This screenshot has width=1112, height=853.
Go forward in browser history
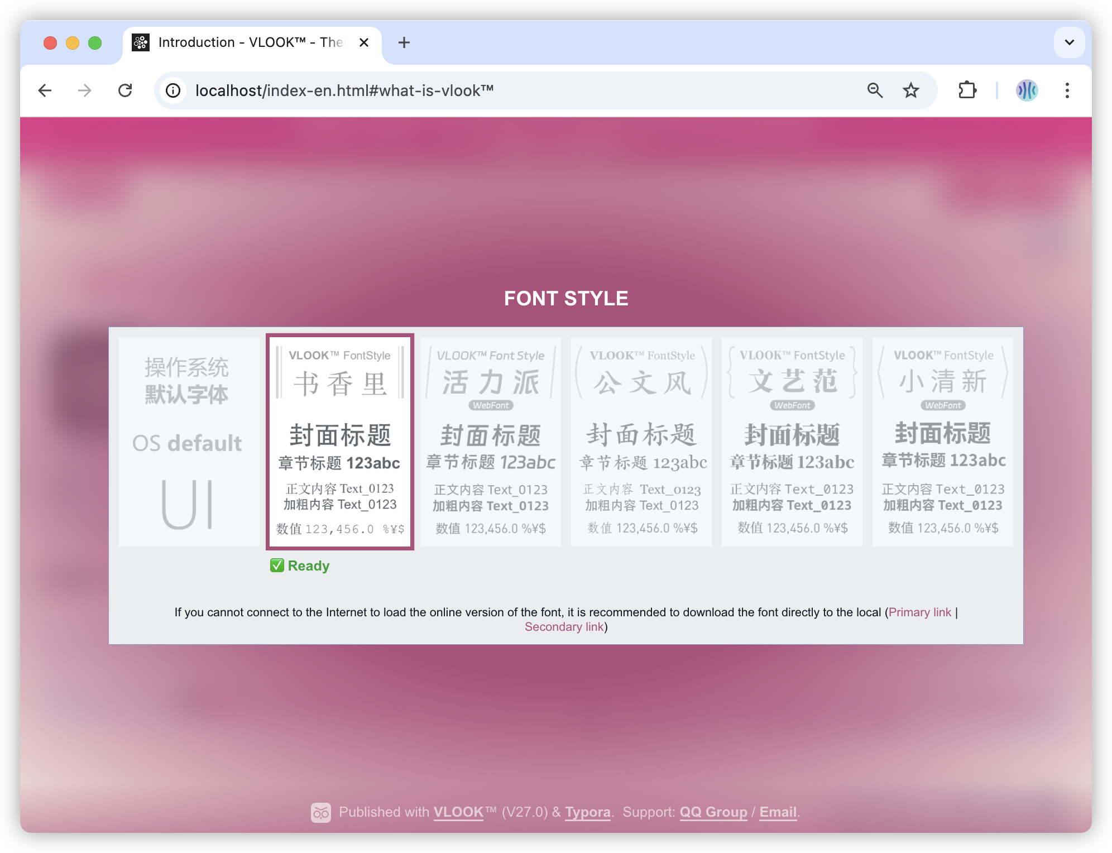click(85, 90)
